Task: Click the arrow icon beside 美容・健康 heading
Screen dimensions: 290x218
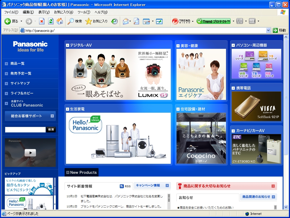Action: click(x=178, y=46)
